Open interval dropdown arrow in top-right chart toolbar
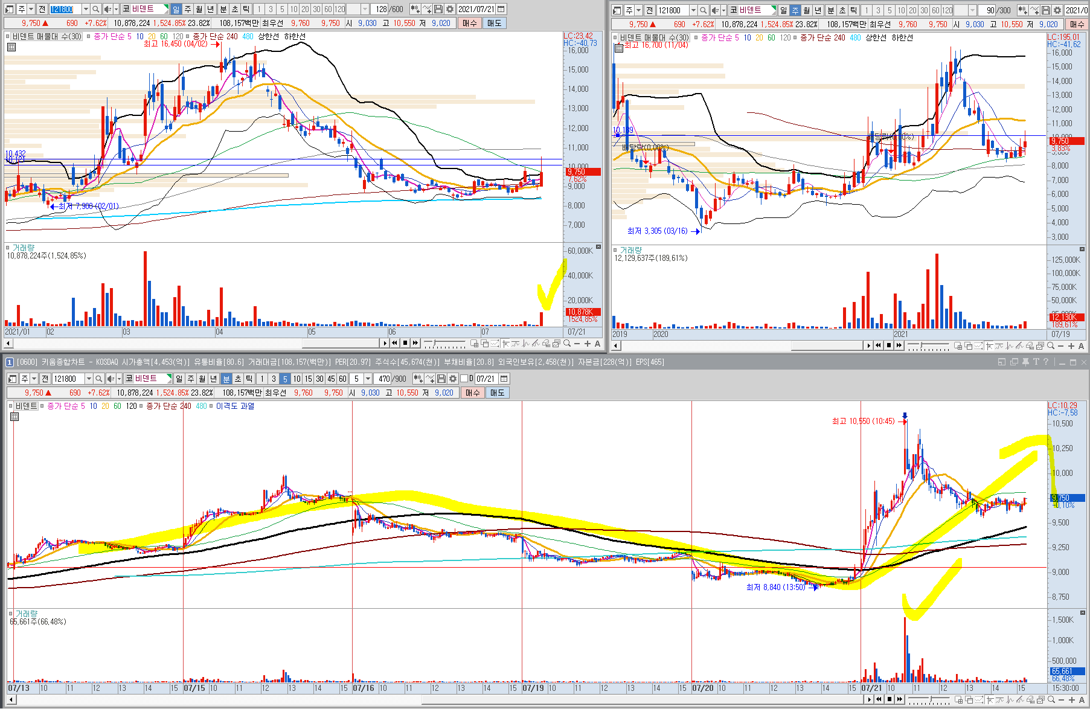The image size is (1090, 709). (972, 10)
